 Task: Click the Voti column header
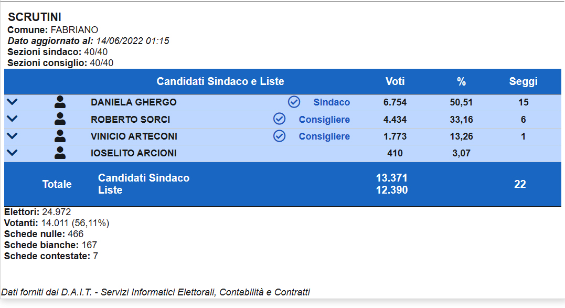(x=395, y=82)
